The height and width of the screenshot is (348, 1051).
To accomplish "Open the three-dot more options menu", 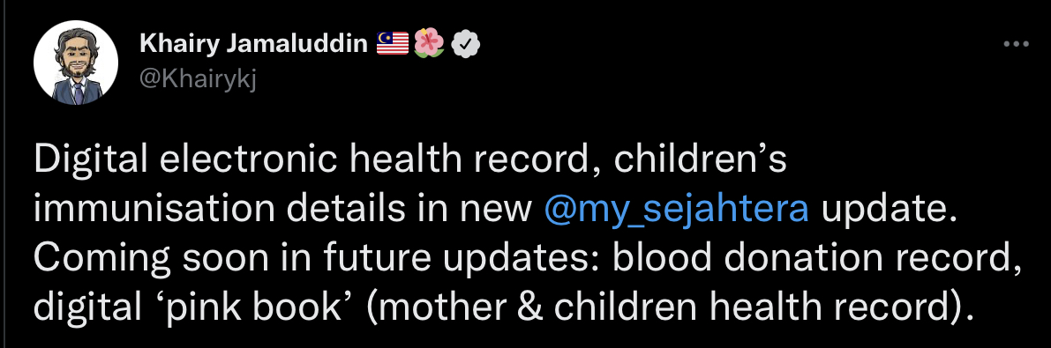I will [1016, 45].
